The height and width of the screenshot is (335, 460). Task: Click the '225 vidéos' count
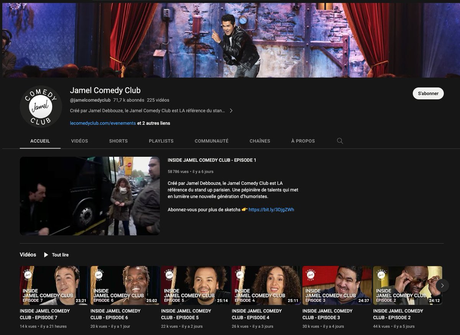(158, 100)
